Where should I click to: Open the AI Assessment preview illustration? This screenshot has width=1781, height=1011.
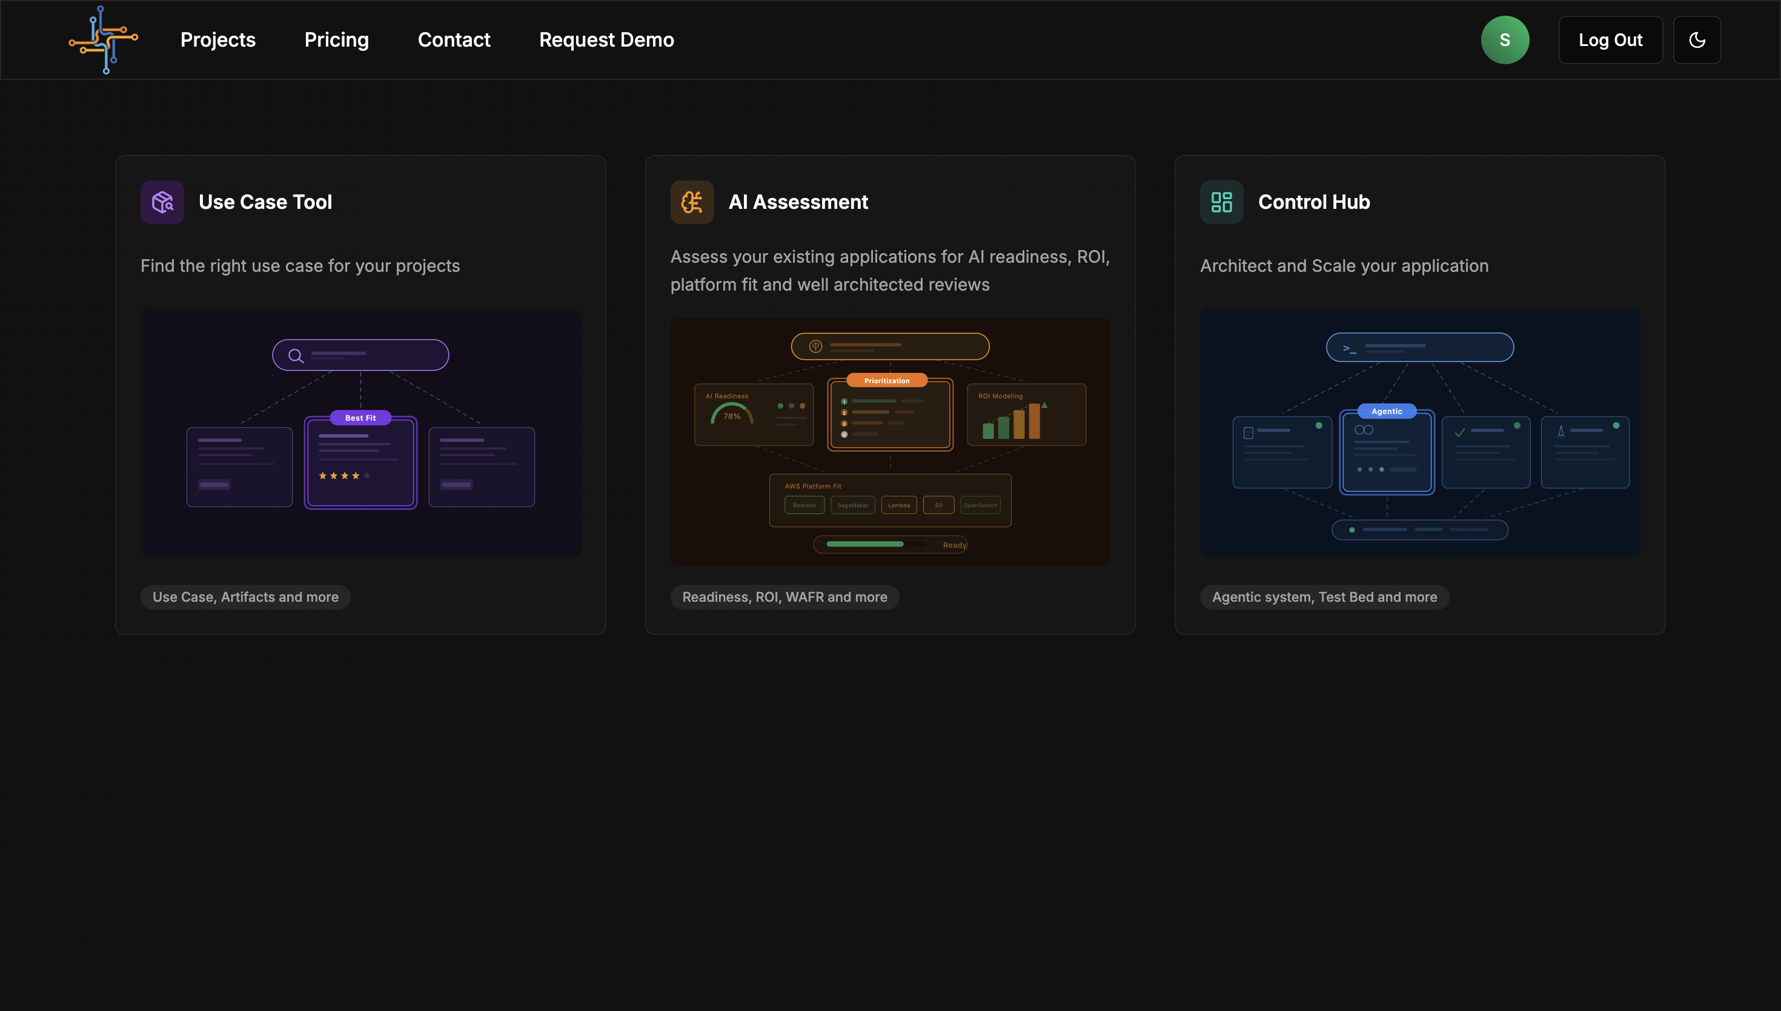889,441
